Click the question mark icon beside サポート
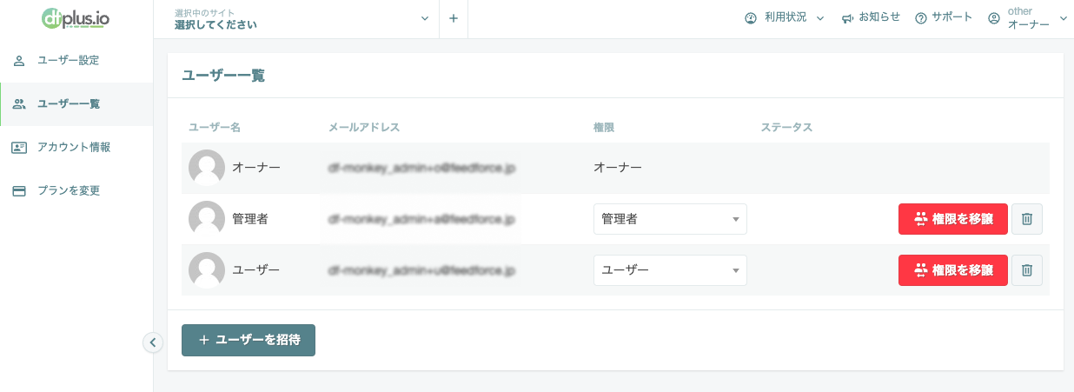Screen dimensions: 1074x392 point(922,18)
